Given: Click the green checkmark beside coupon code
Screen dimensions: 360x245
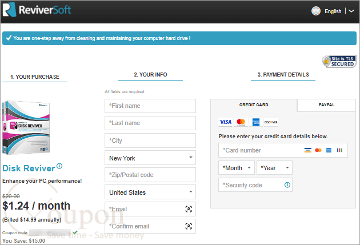Looking at the screenshot, I should click(x=75, y=232).
